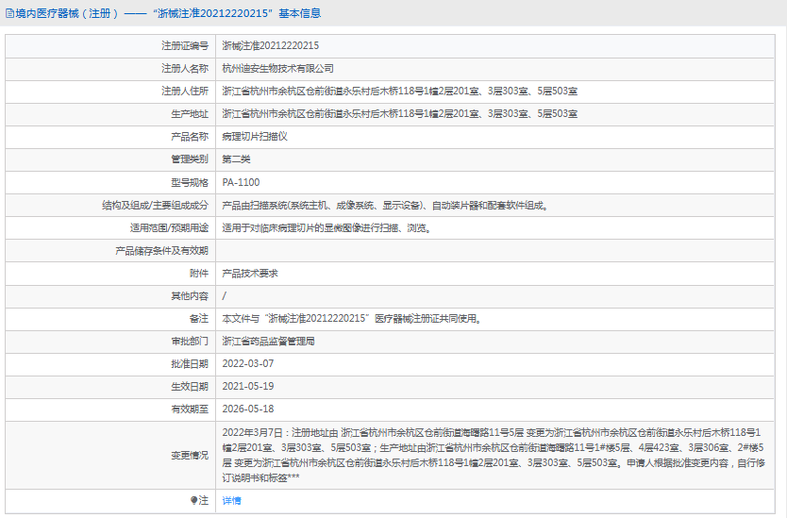The image size is (787, 518).
Task: Click the bullet icon before 注 label
Action: pos(193,500)
